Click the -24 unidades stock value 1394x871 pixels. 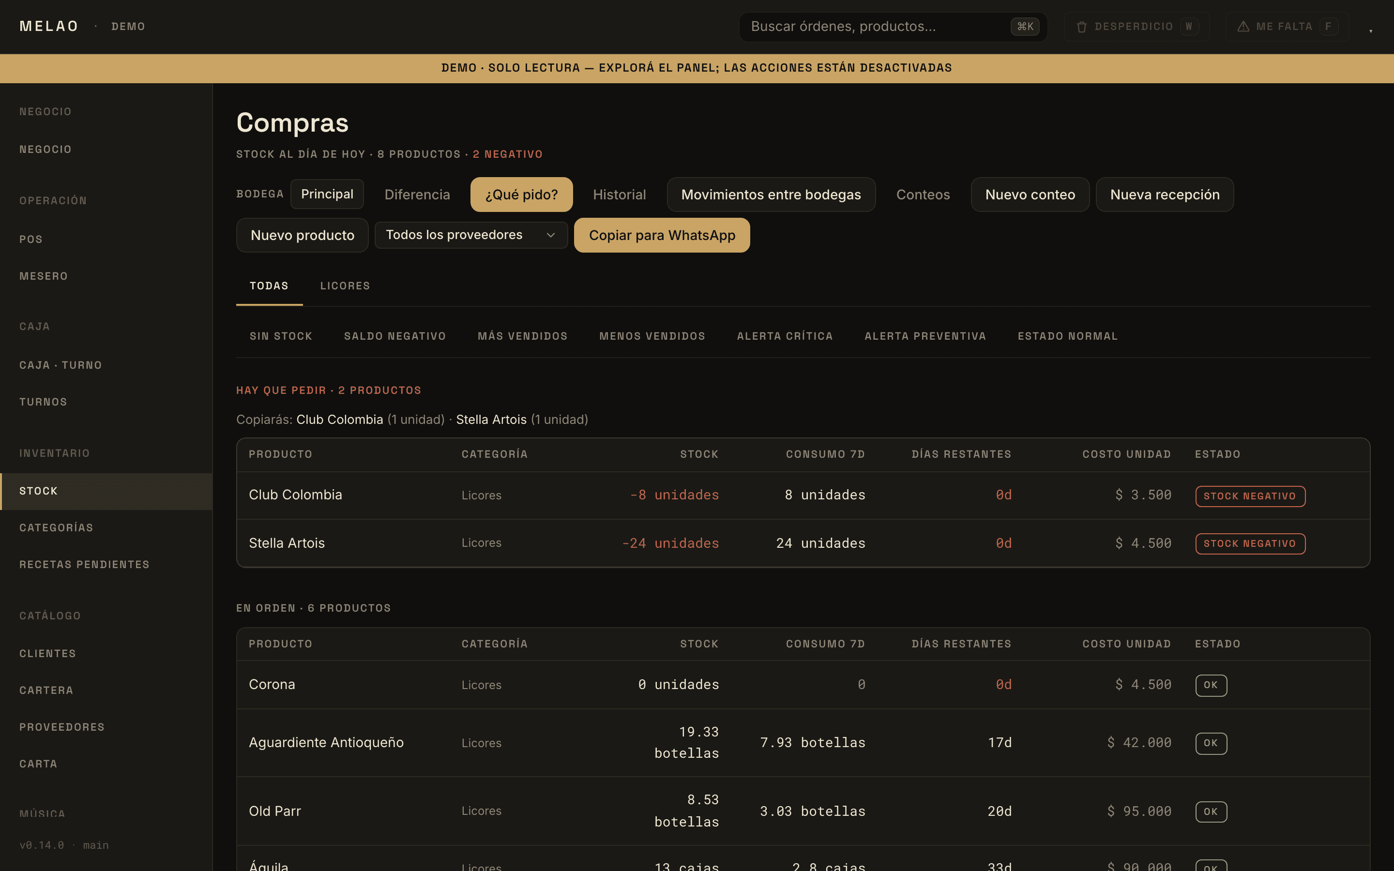click(670, 543)
